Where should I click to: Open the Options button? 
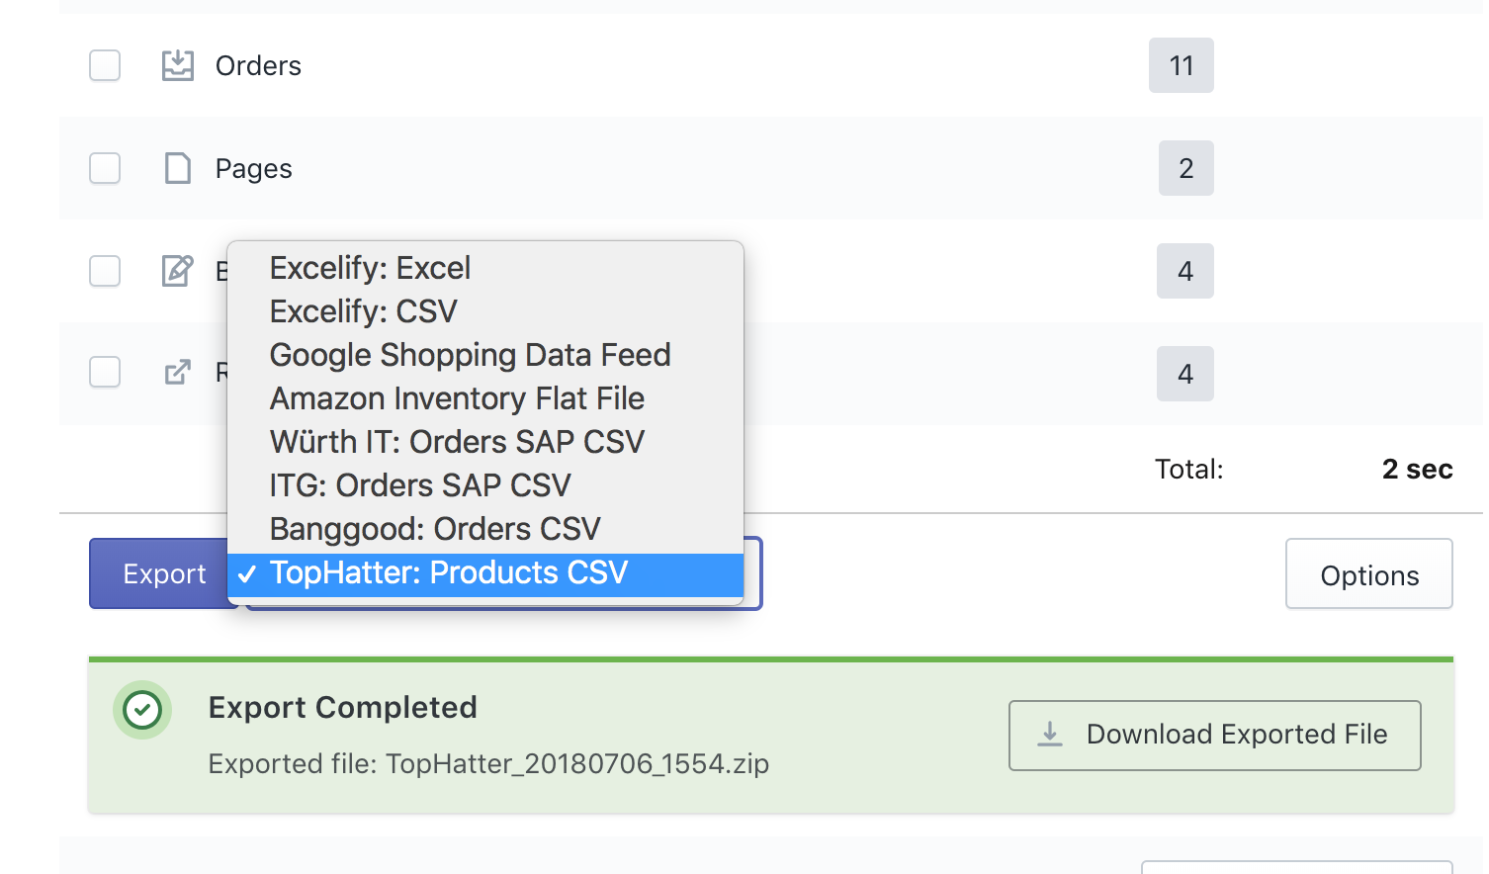pos(1368,574)
